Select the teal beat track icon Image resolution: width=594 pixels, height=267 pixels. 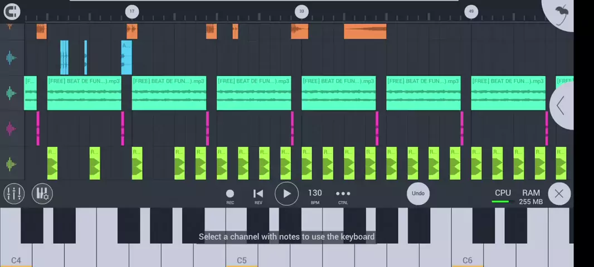11,93
